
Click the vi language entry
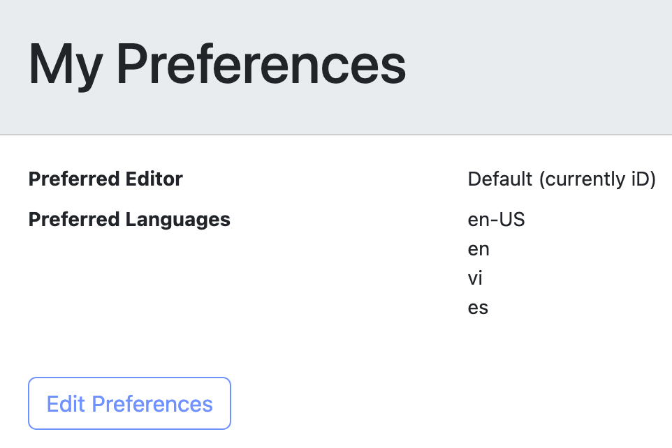tap(475, 278)
